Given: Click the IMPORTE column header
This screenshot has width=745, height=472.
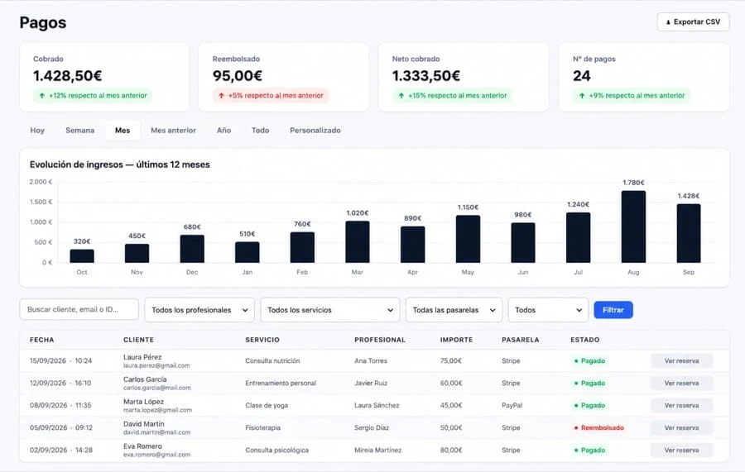Looking at the screenshot, I should coord(456,340).
